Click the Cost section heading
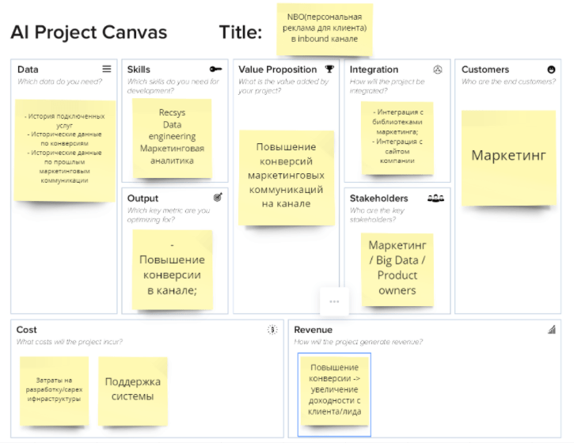The image size is (574, 443). pos(26,330)
